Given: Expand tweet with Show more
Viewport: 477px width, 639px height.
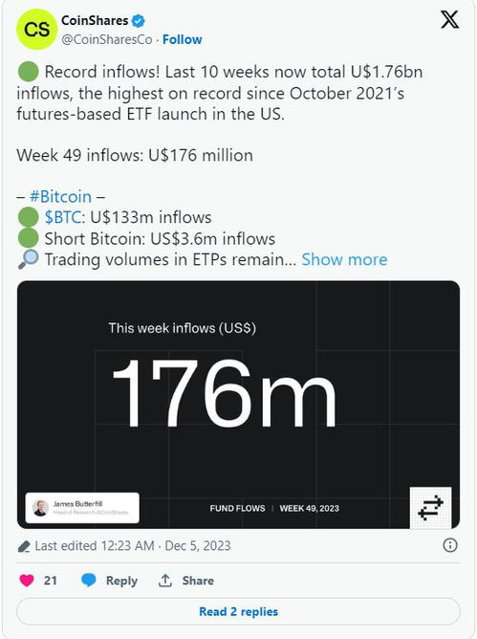Looking at the screenshot, I should pos(344,259).
